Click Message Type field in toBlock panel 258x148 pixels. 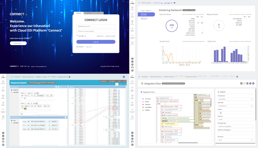[235, 127]
